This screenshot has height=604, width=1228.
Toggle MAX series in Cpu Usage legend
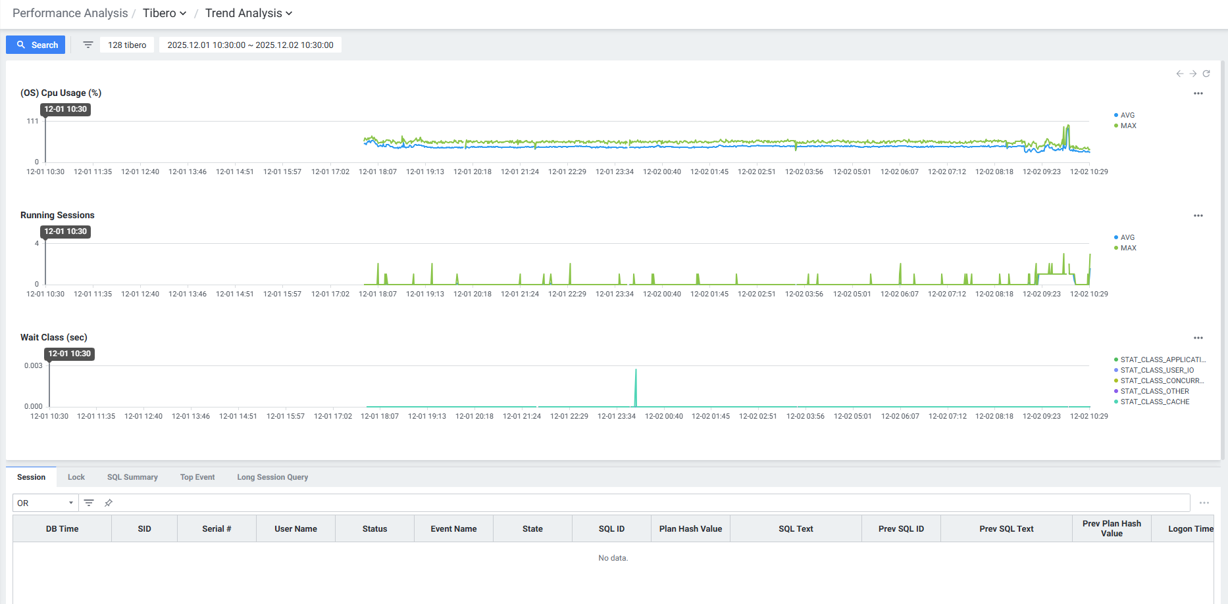(1128, 126)
